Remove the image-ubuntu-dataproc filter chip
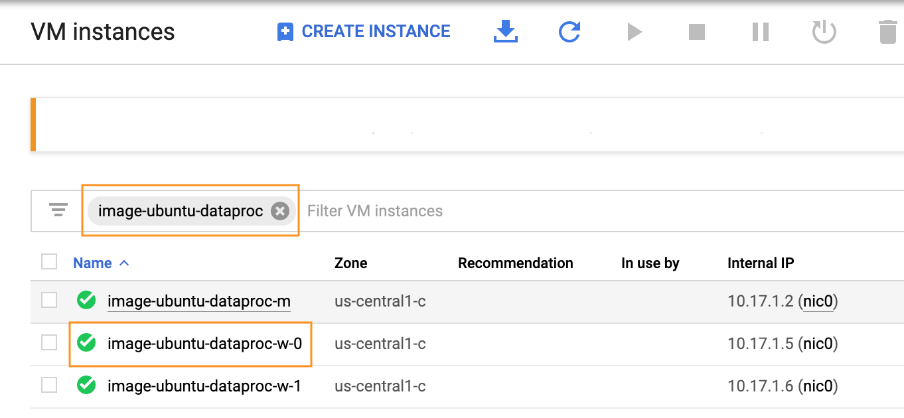The image size is (904, 418). (280, 211)
